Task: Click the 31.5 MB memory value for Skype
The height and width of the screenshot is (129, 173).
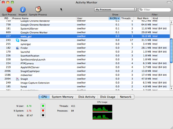Action: pyautogui.click(x=146, y=40)
